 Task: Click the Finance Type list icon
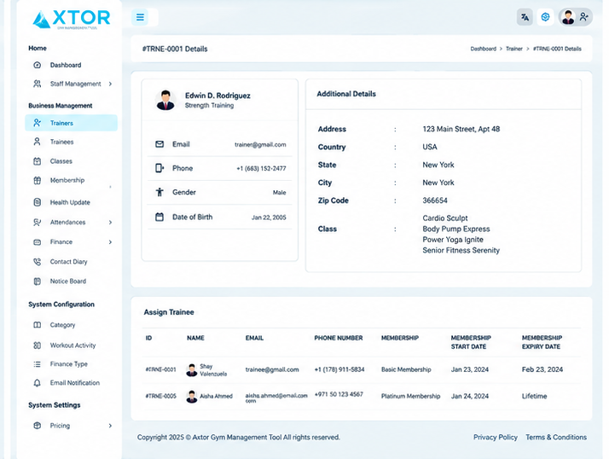click(38, 364)
